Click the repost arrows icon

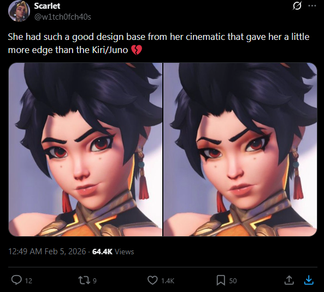(x=84, y=281)
